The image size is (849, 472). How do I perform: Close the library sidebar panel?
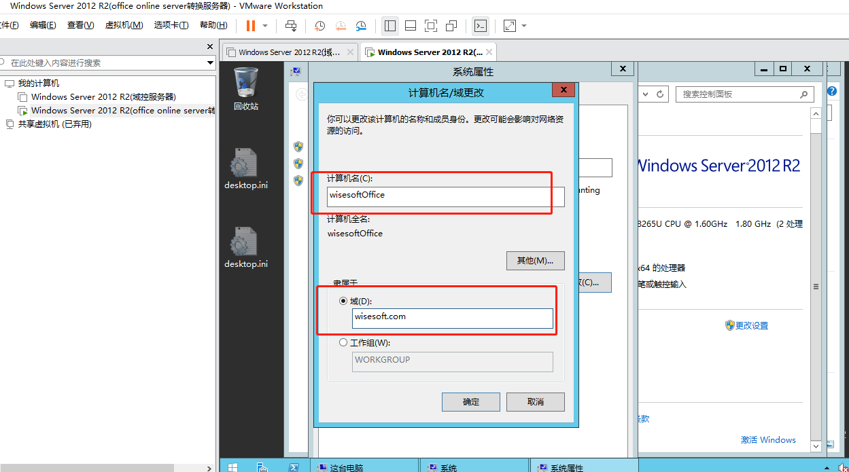click(x=210, y=47)
